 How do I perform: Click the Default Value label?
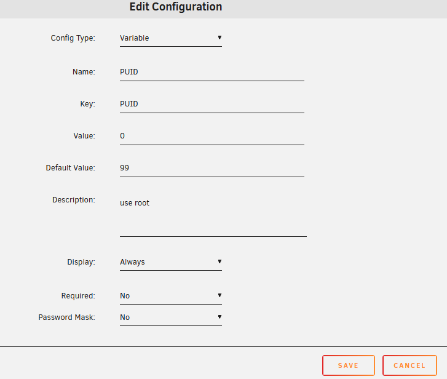(x=71, y=168)
